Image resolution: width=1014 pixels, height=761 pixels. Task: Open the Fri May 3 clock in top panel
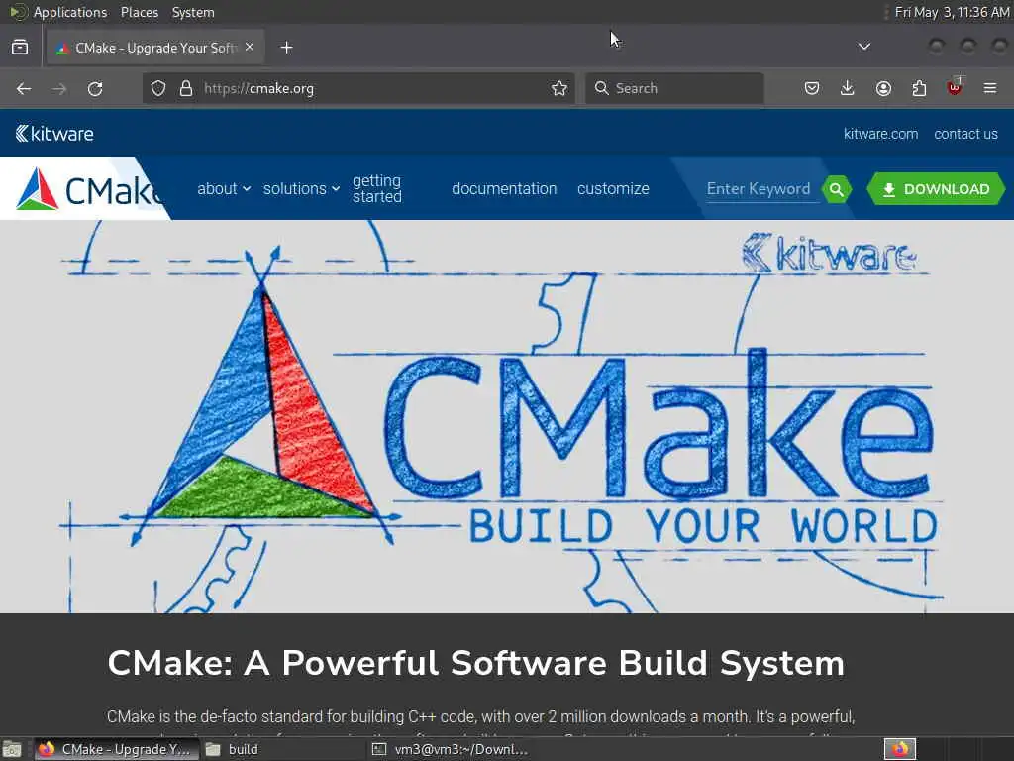point(952,12)
